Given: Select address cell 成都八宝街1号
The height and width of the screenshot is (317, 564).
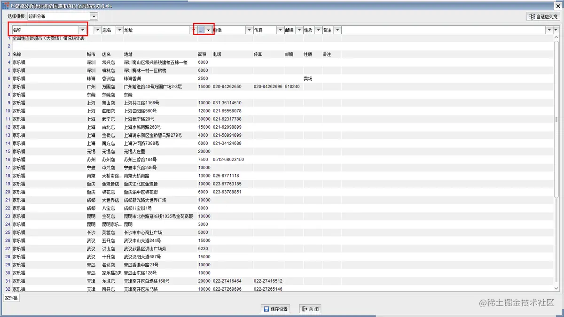Looking at the screenshot, I should coord(138,208).
